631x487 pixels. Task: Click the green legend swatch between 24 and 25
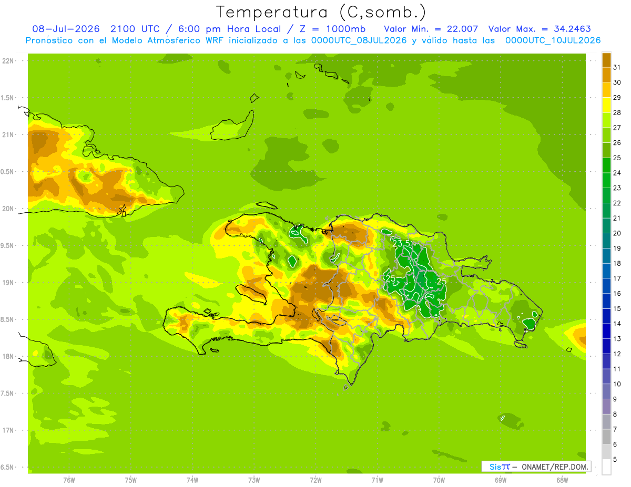pyautogui.click(x=606, y=165)
